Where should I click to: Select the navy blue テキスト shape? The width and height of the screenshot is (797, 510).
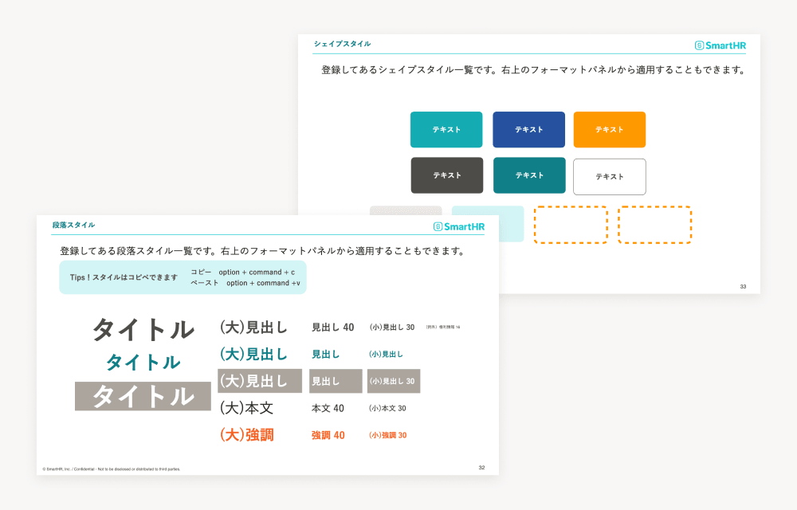[x=528, y=130]
